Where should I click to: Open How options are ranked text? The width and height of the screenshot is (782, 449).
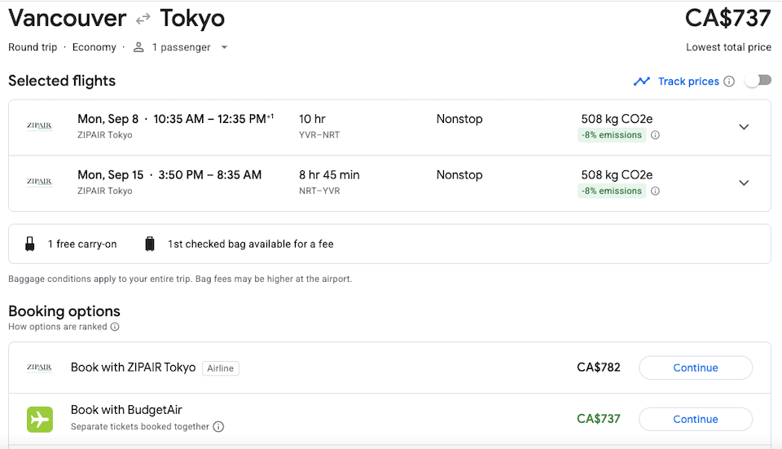[57, 327]
